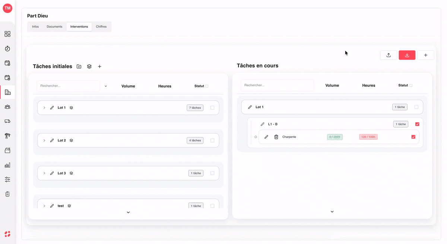This screenshot has height=244, width=447.
Task: Click the green 0 / 300V volume badge
Action: pyautogui.click(x=335, y=137)
